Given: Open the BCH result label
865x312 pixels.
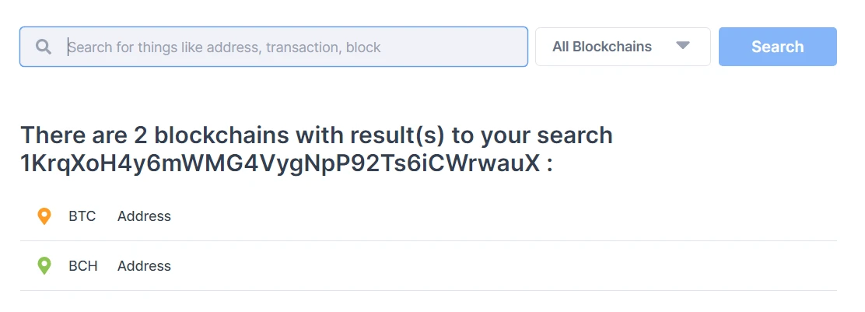Looking at the screenshot, I should pyautogui.click(x=83, y=265).
